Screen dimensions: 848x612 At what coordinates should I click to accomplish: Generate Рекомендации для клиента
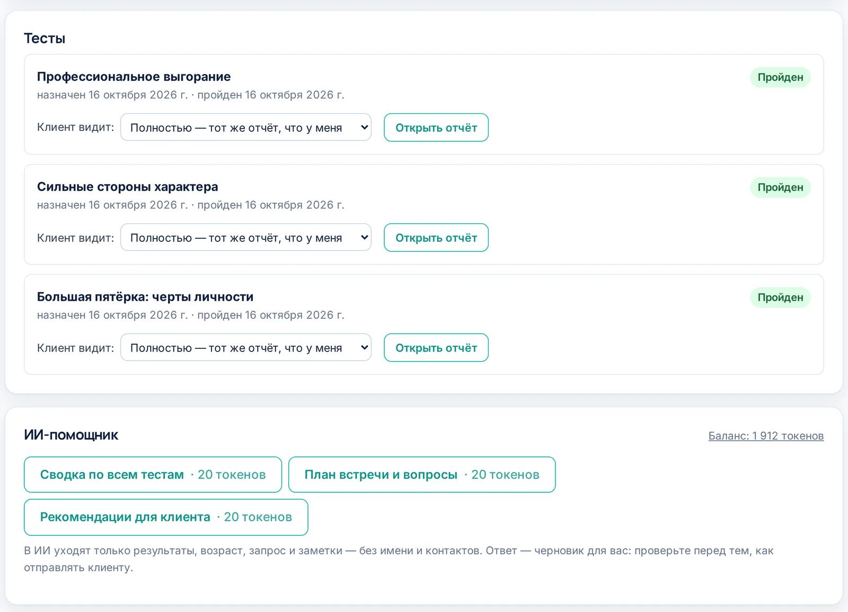(x=166, y=517)
